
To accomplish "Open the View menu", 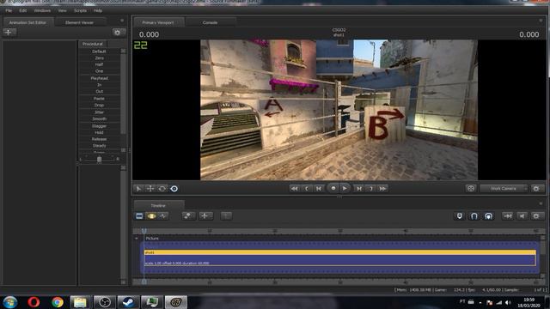I will 62,10.
